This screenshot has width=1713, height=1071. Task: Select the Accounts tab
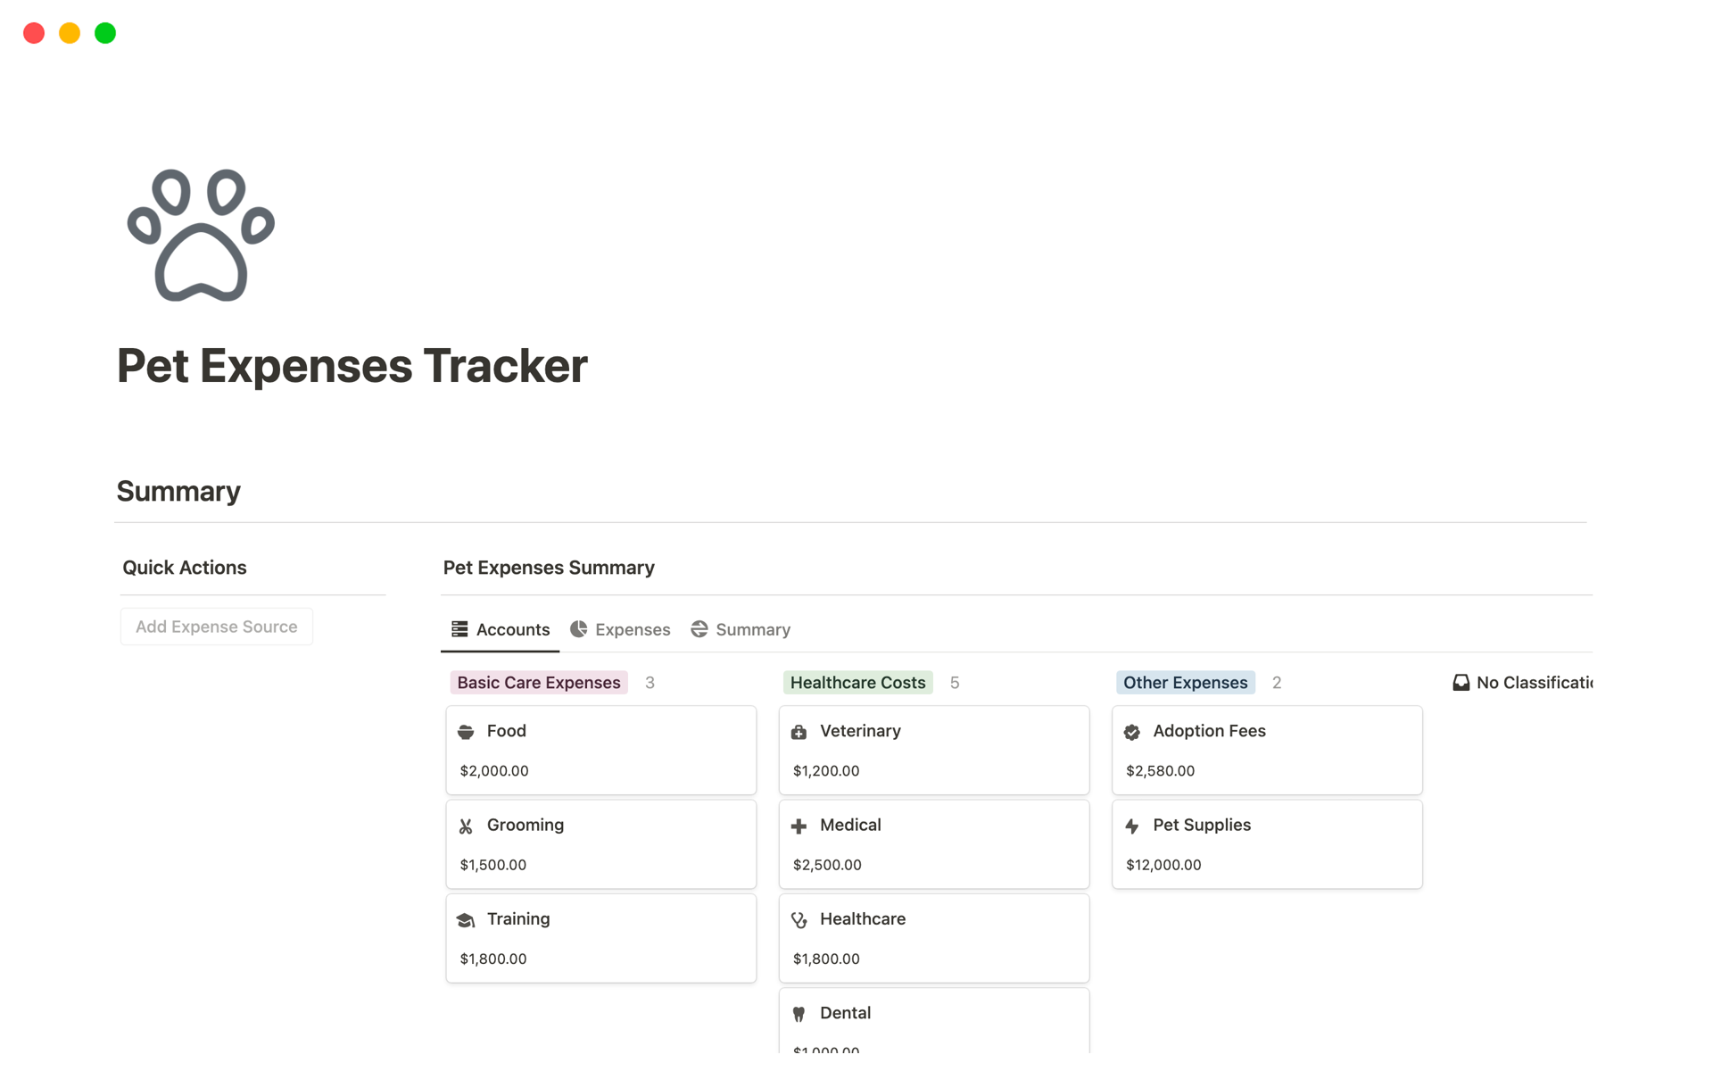point(501,629)
